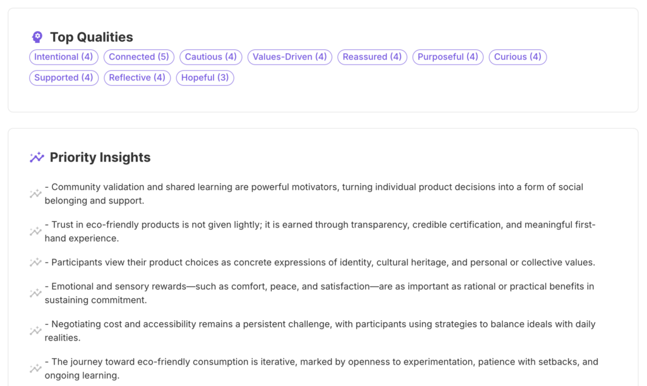
Task: Click the icon beside the identity expression insight
Action: point(35,262)
